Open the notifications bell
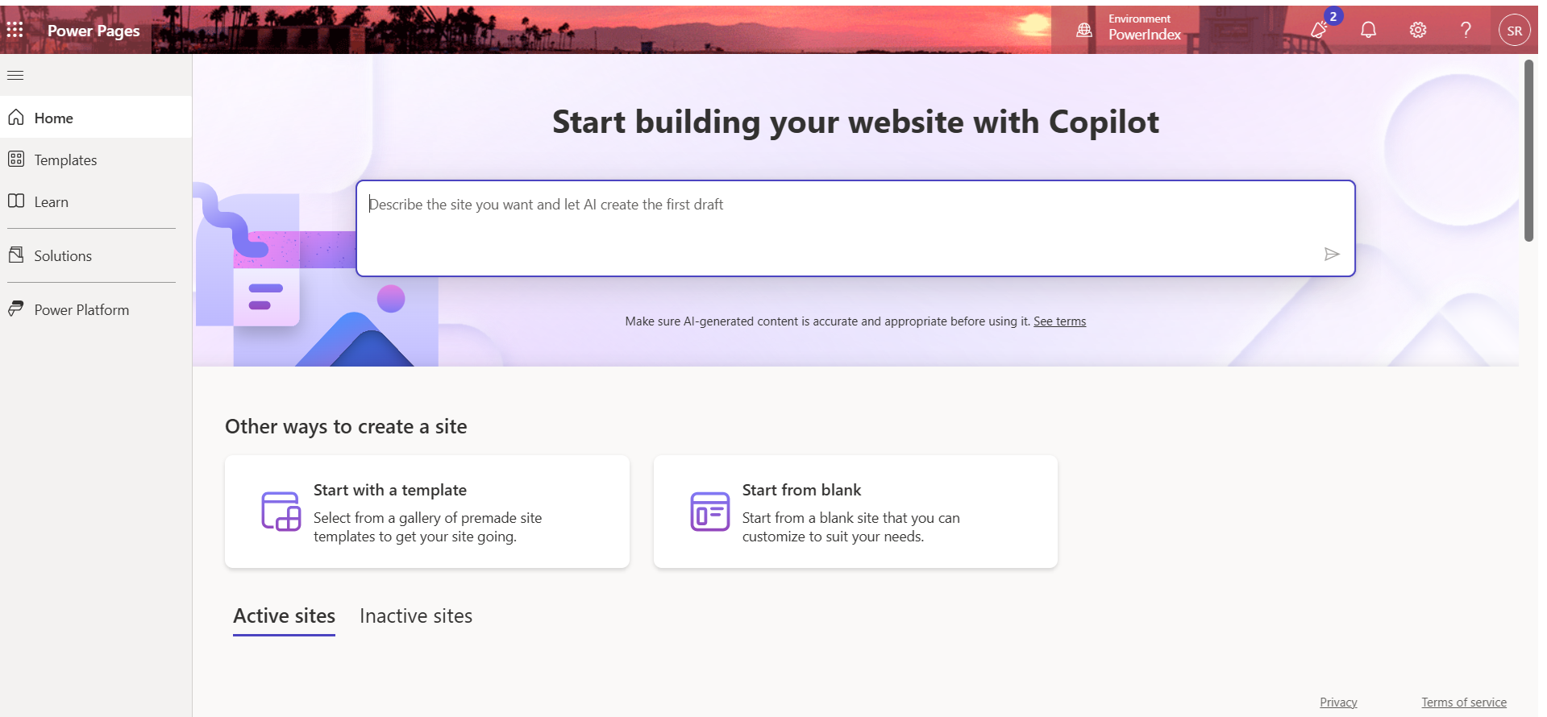Image resolution: width=1547 pixels, height=717 pixels. coord(1368,31)
